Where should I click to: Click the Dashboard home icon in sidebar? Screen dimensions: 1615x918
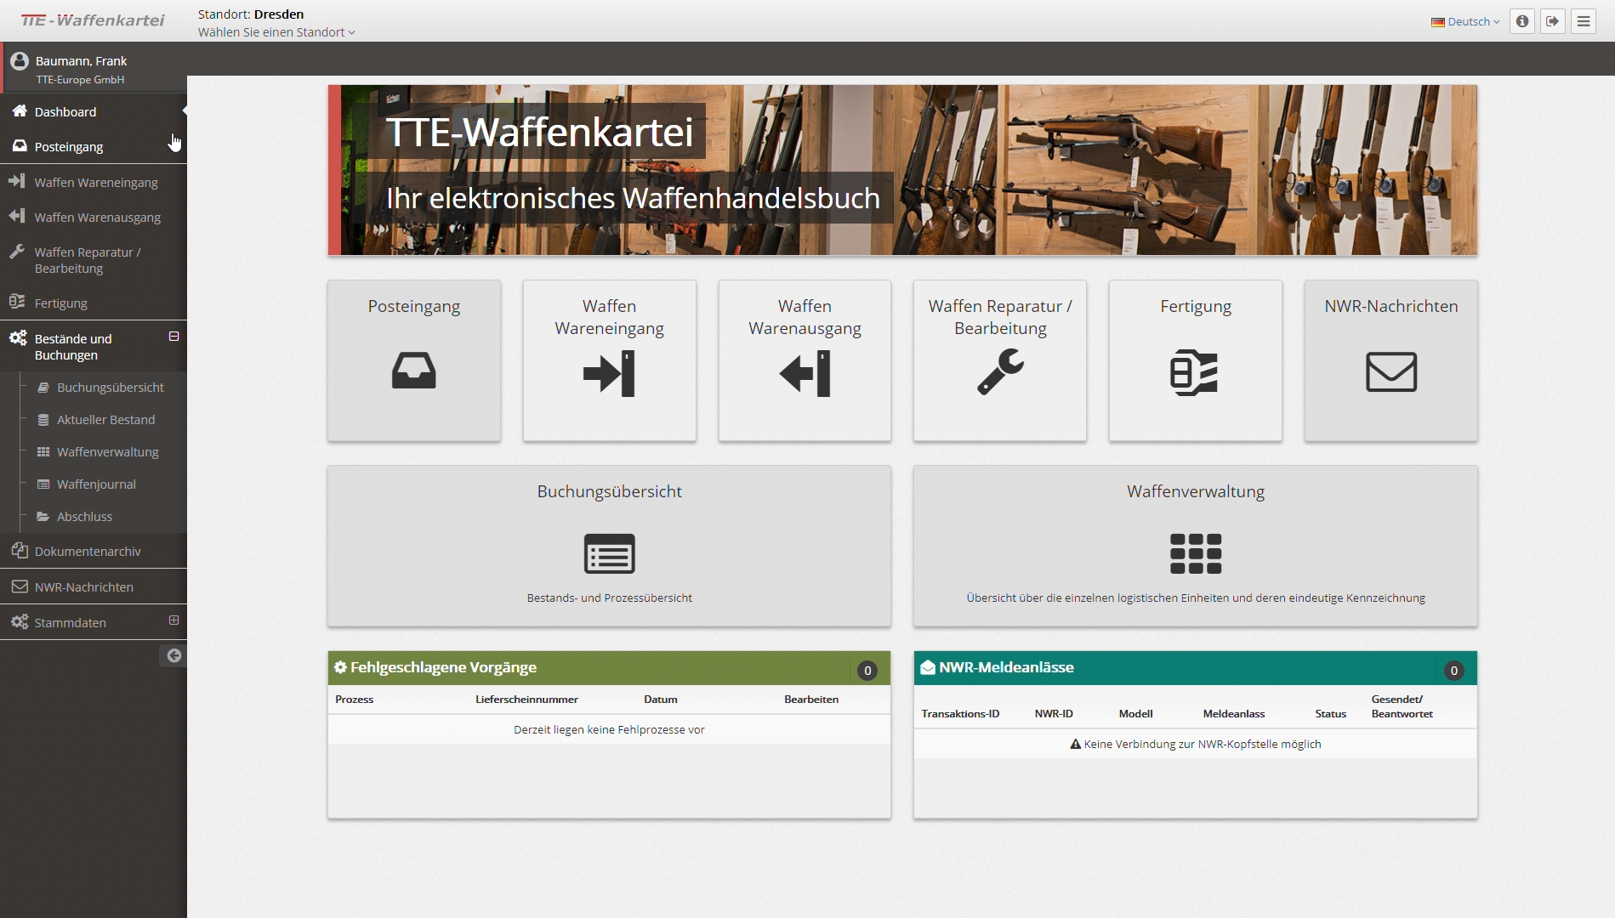tap(19, 111)
